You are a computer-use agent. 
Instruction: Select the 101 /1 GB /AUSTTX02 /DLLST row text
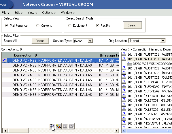pyautogui.click(x=150, y=77)
